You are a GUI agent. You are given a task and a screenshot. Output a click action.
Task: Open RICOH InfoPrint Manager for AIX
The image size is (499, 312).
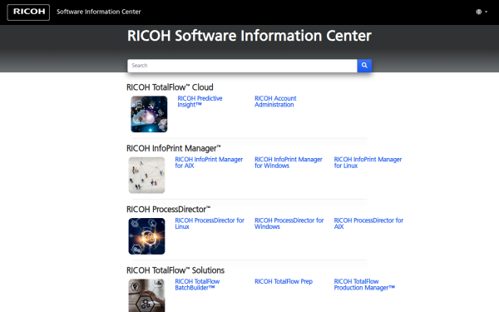coord(209,162)
